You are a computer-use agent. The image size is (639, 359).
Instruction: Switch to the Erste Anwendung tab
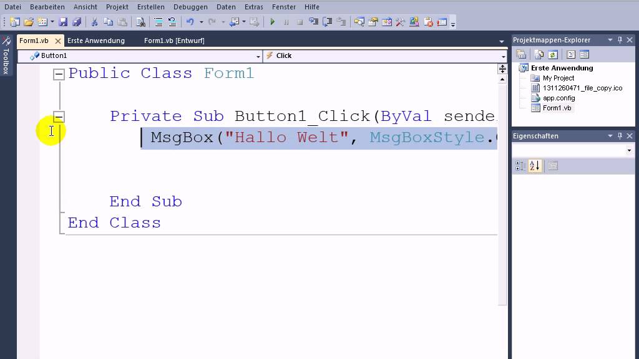click(95, 41)
